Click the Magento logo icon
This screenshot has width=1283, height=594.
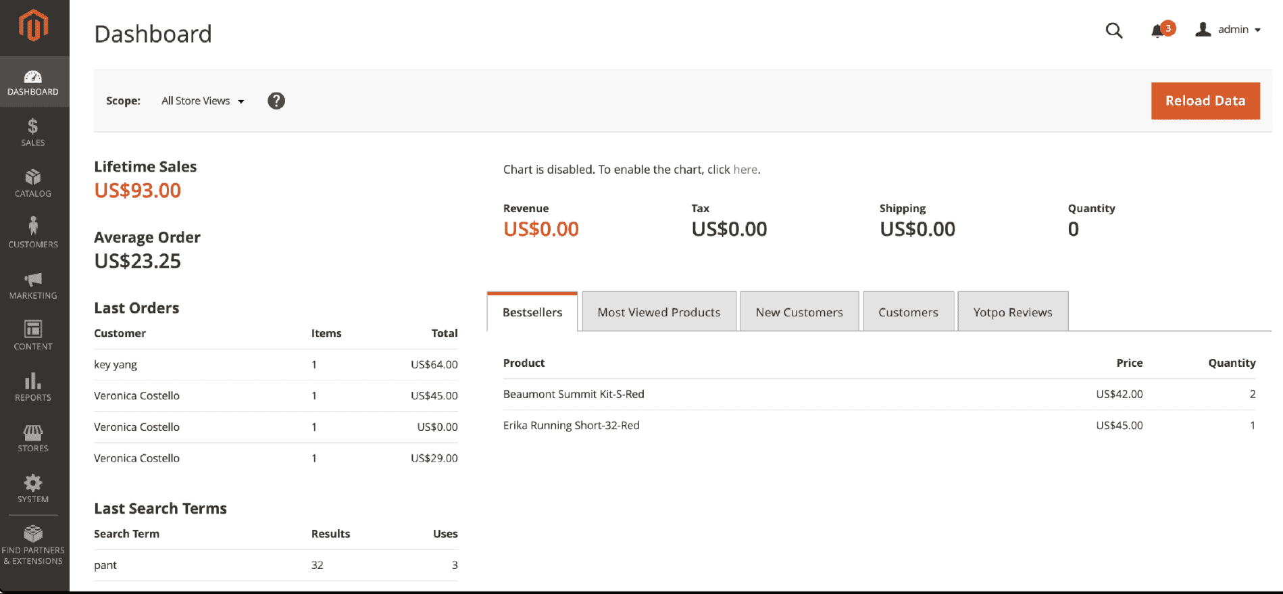33,26
